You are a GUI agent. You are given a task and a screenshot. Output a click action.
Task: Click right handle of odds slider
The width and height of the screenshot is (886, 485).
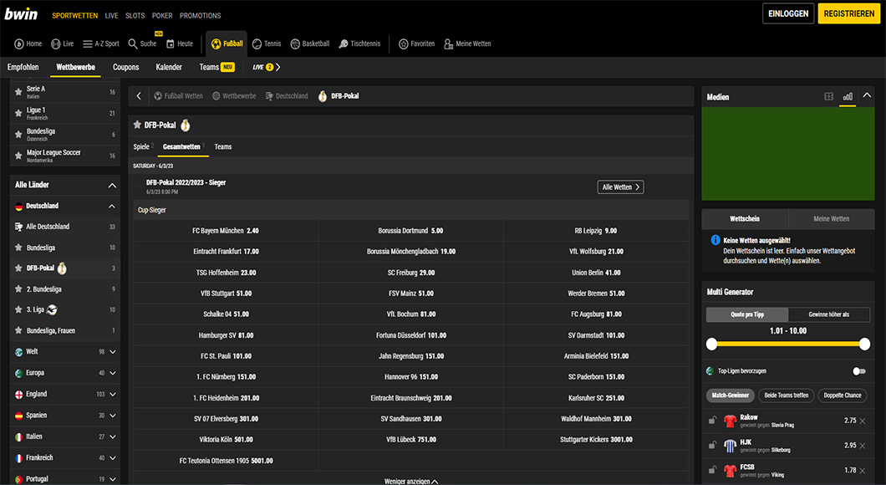(864, 344)
